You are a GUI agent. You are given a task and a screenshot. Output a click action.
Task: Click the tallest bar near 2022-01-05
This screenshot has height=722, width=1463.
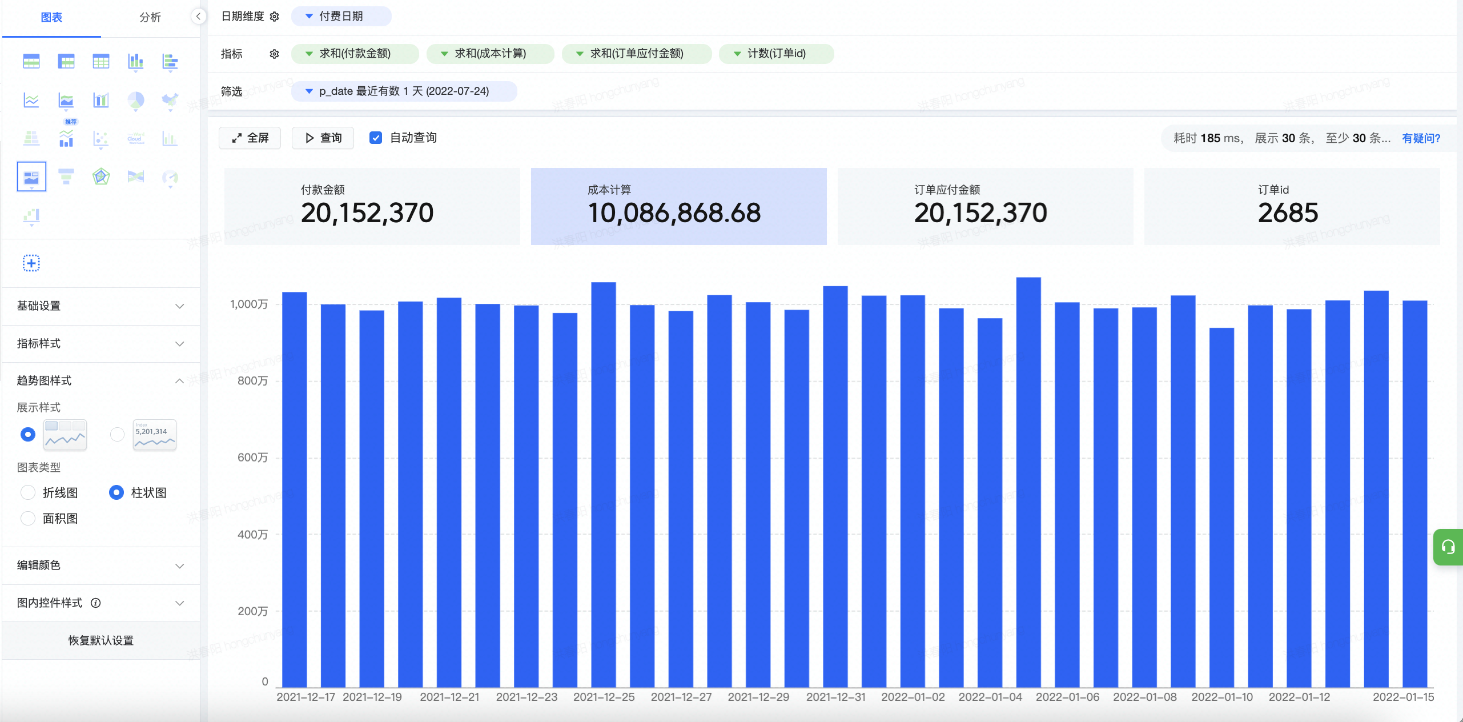pyautogui.click(x=1028, y=482)
